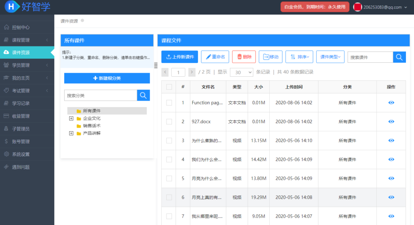This screenshot has width=414, height=225.
Task: Click the folder icon of 产品讲解
Action: (x=79, y=133)
